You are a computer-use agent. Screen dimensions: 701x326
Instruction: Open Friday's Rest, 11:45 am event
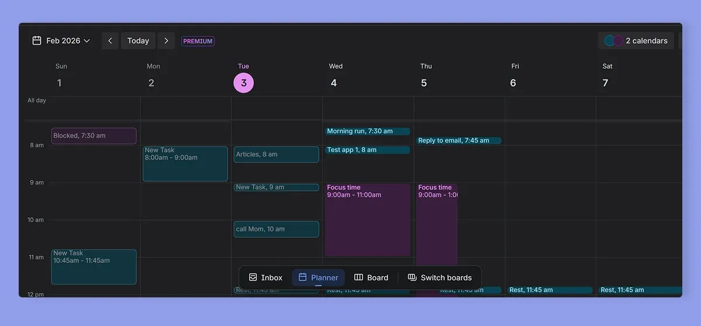tap(550, 290)
